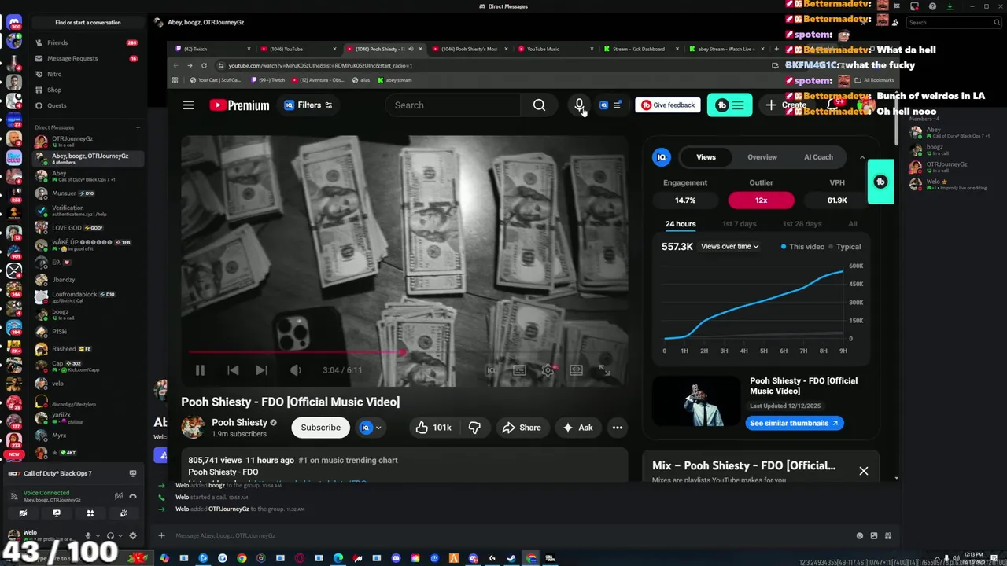Close the Mix playlist panel
This screenshot has height=566, width=1007.
pyautogui.click(x=864, y=471)
